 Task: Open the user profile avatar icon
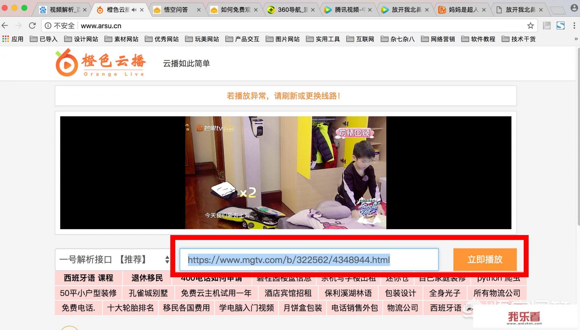pos(574,8)
